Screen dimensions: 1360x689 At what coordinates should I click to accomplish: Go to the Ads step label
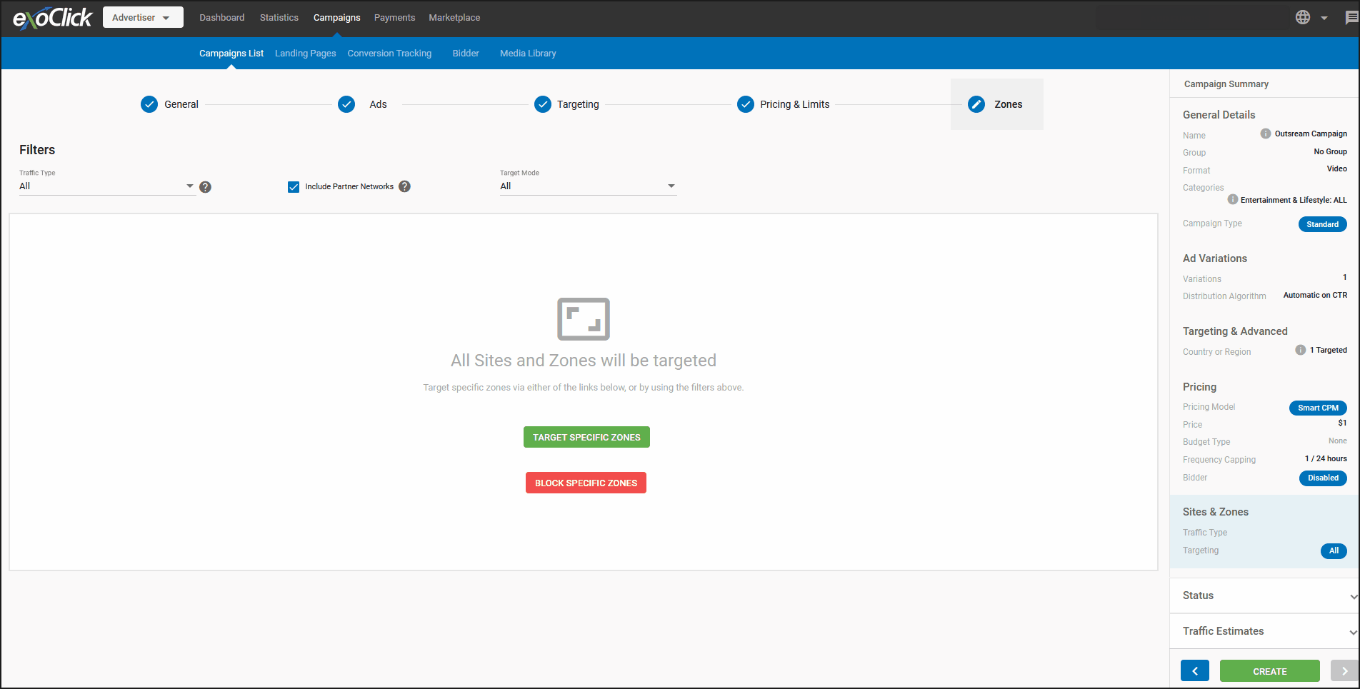pos(378,104)
